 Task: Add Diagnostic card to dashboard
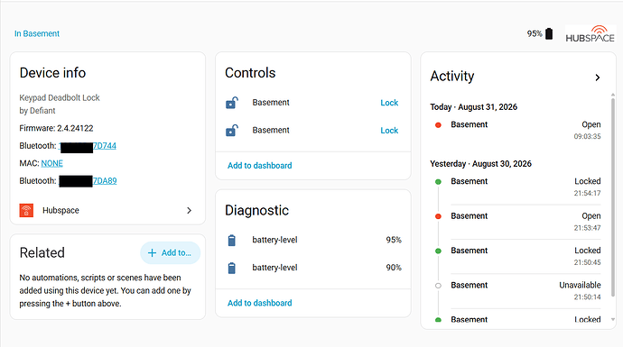(x=259, y=303)
